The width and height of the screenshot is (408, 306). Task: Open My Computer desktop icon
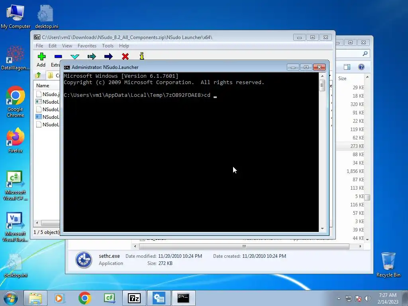pos(16,16)
